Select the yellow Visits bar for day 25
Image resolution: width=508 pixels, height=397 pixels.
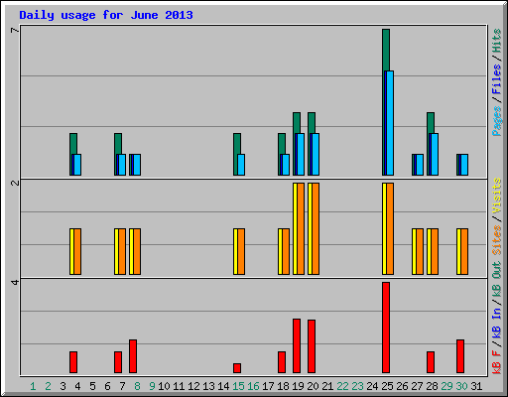384,228
